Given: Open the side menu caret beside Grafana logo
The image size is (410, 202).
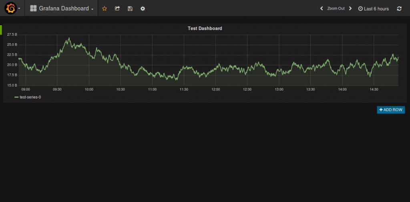Looking at the screenshot, I should (19, 8).
